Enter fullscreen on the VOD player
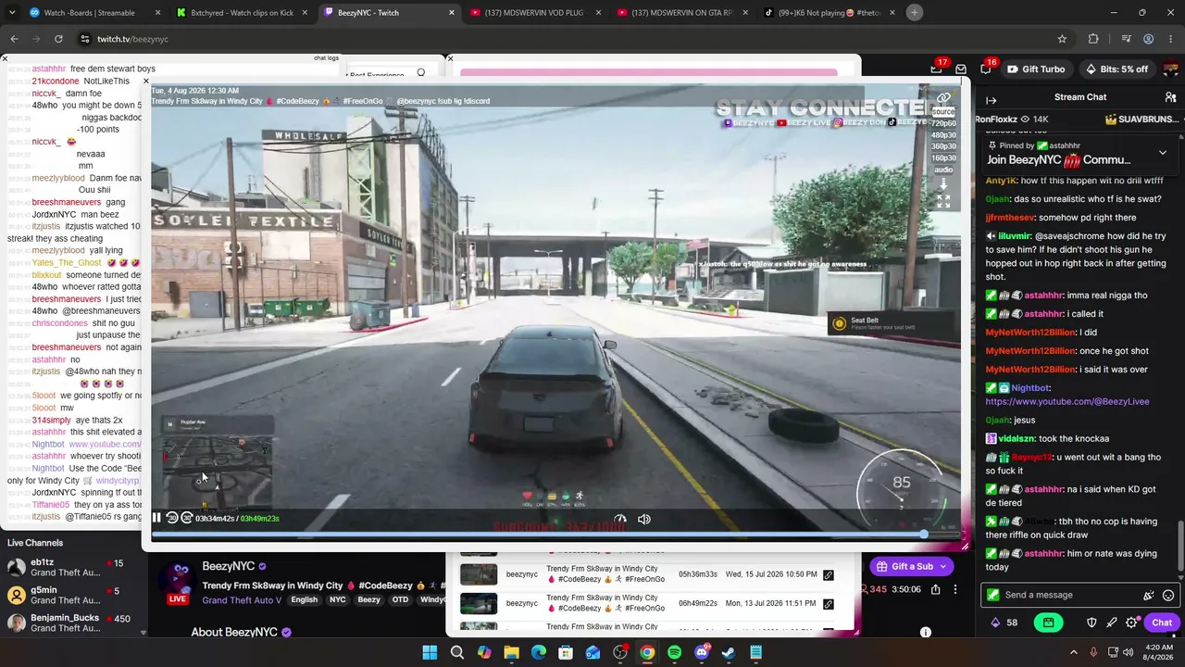 pyautogui.click(x=943, y=201)
